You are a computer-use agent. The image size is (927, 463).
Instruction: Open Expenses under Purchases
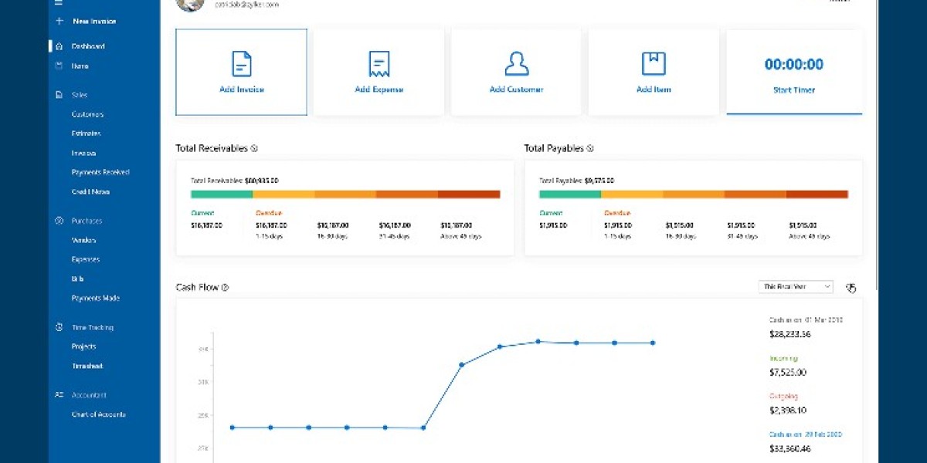(86, 259)
